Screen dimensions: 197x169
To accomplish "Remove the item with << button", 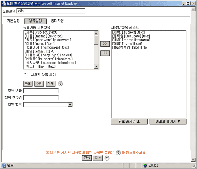I will (105, 53).
